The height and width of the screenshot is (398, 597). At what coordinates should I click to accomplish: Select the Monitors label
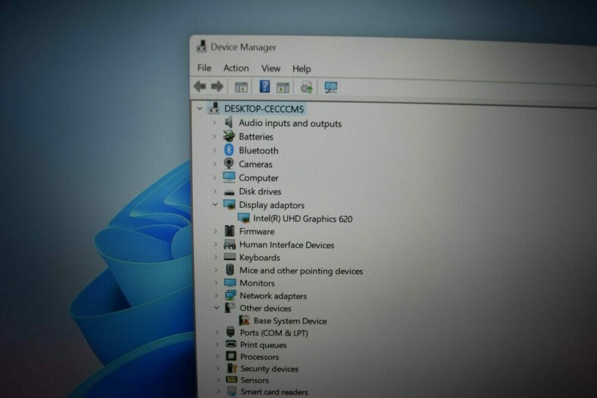point(257,283)
